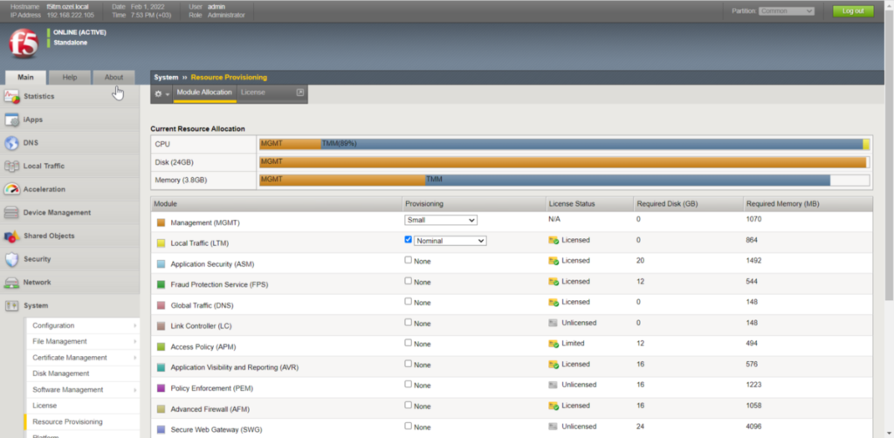Click the F5 logo
This screenshot has width=894, height=438.
pyautogui.click(x=24, y=44)
